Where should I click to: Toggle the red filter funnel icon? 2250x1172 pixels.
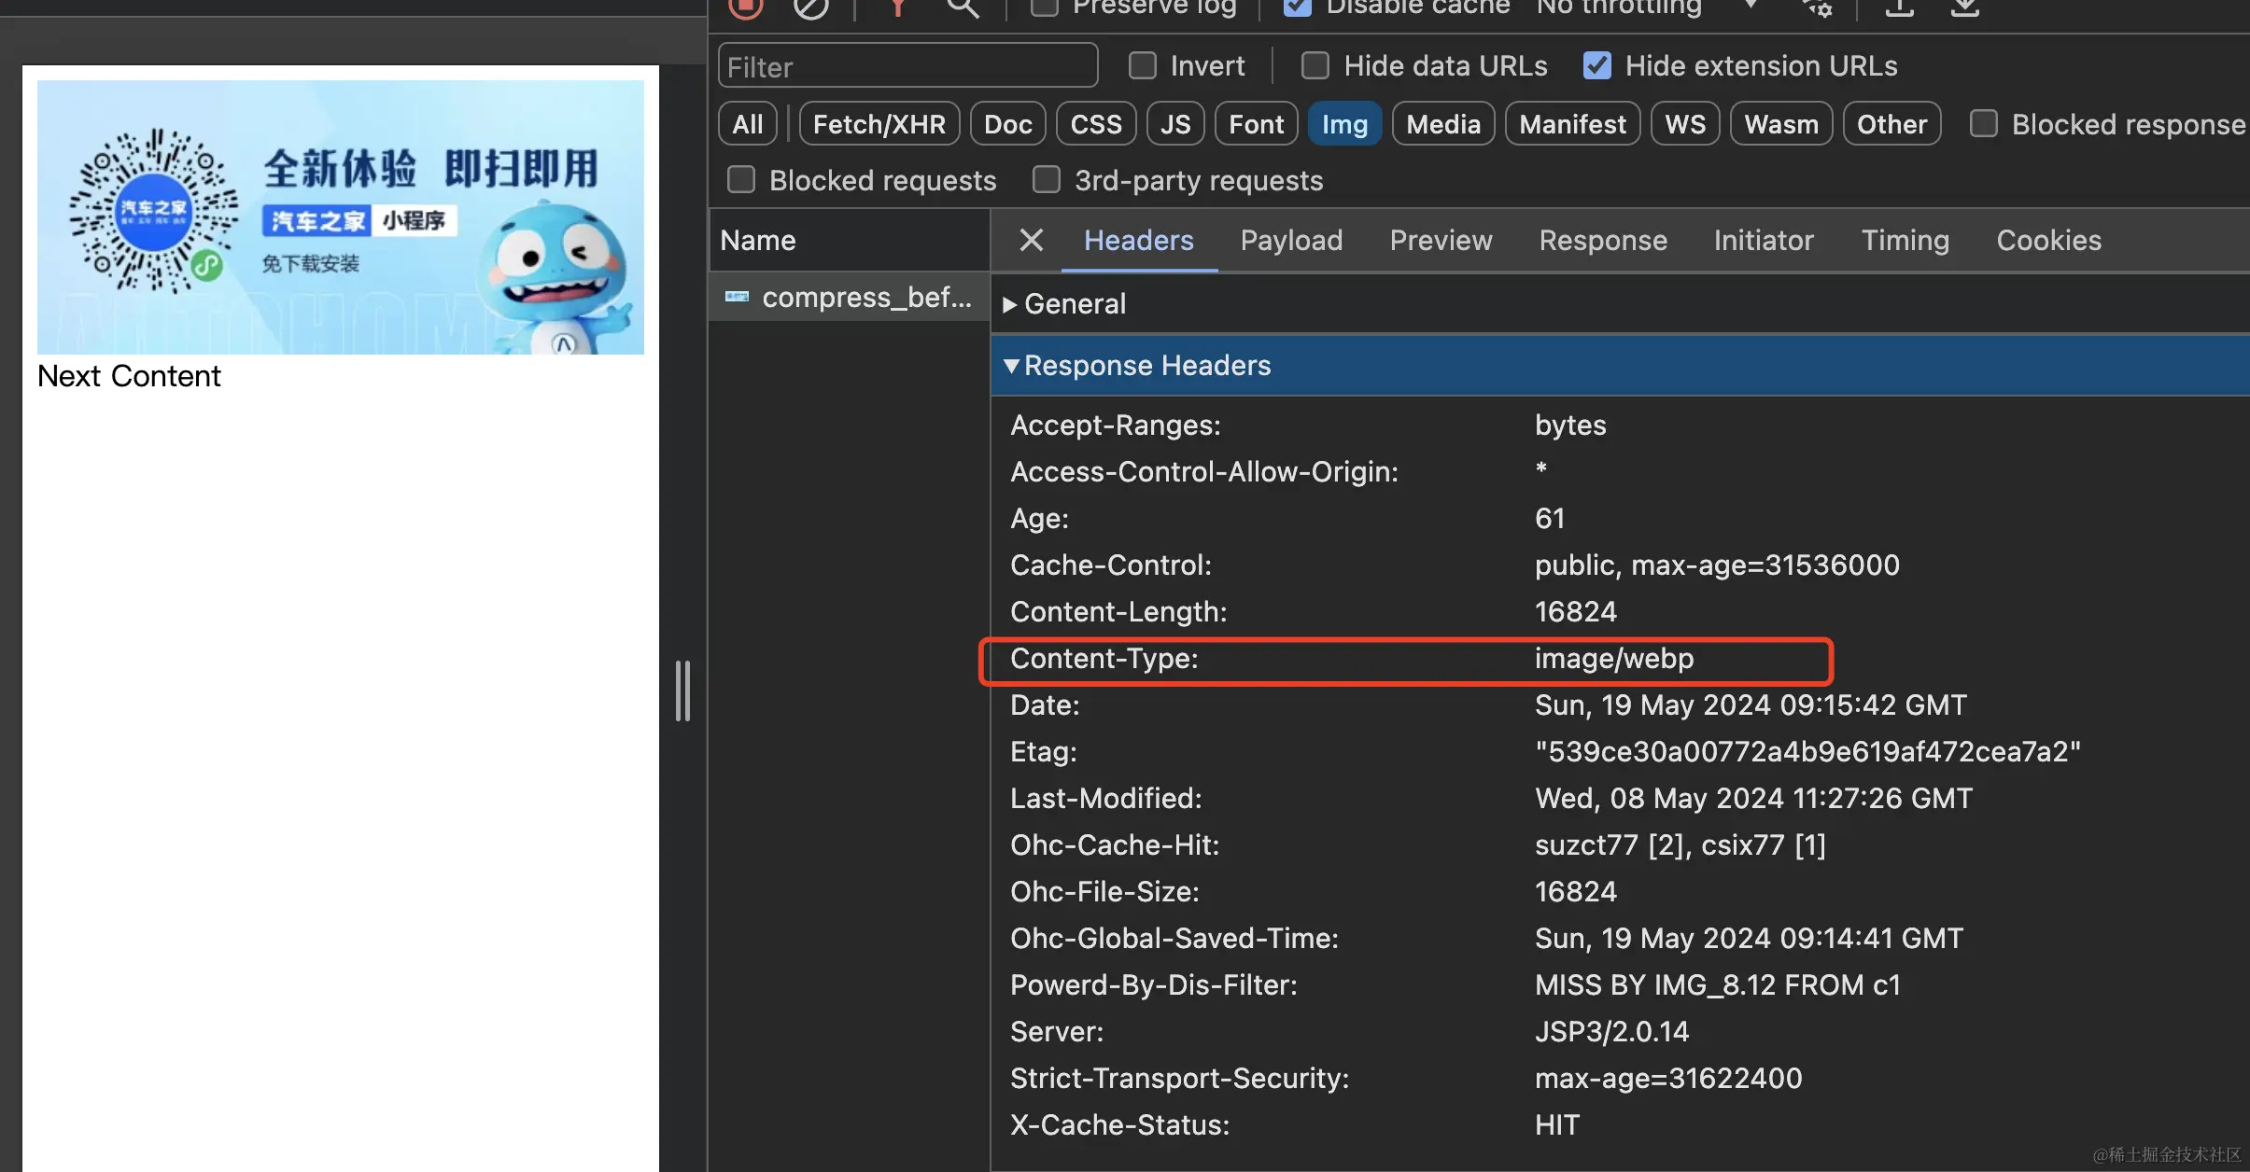[x=897, y=7]
